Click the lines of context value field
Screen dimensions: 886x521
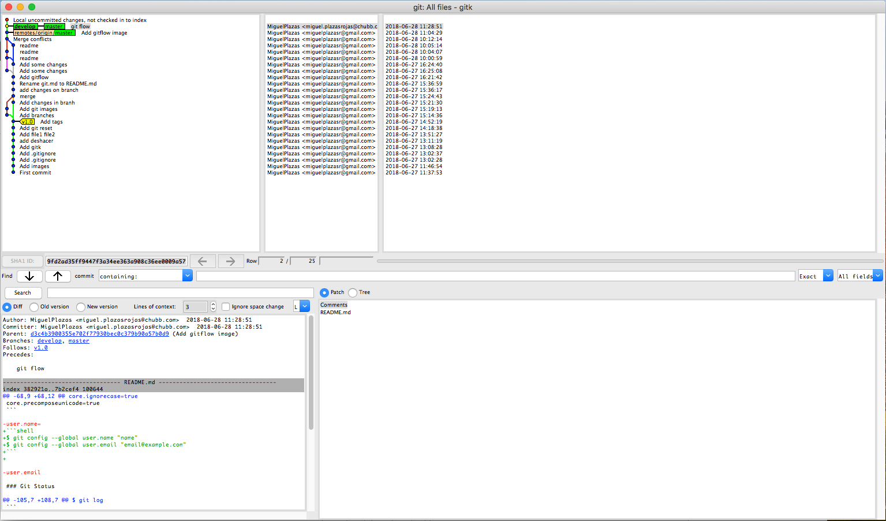click(196, 307)
